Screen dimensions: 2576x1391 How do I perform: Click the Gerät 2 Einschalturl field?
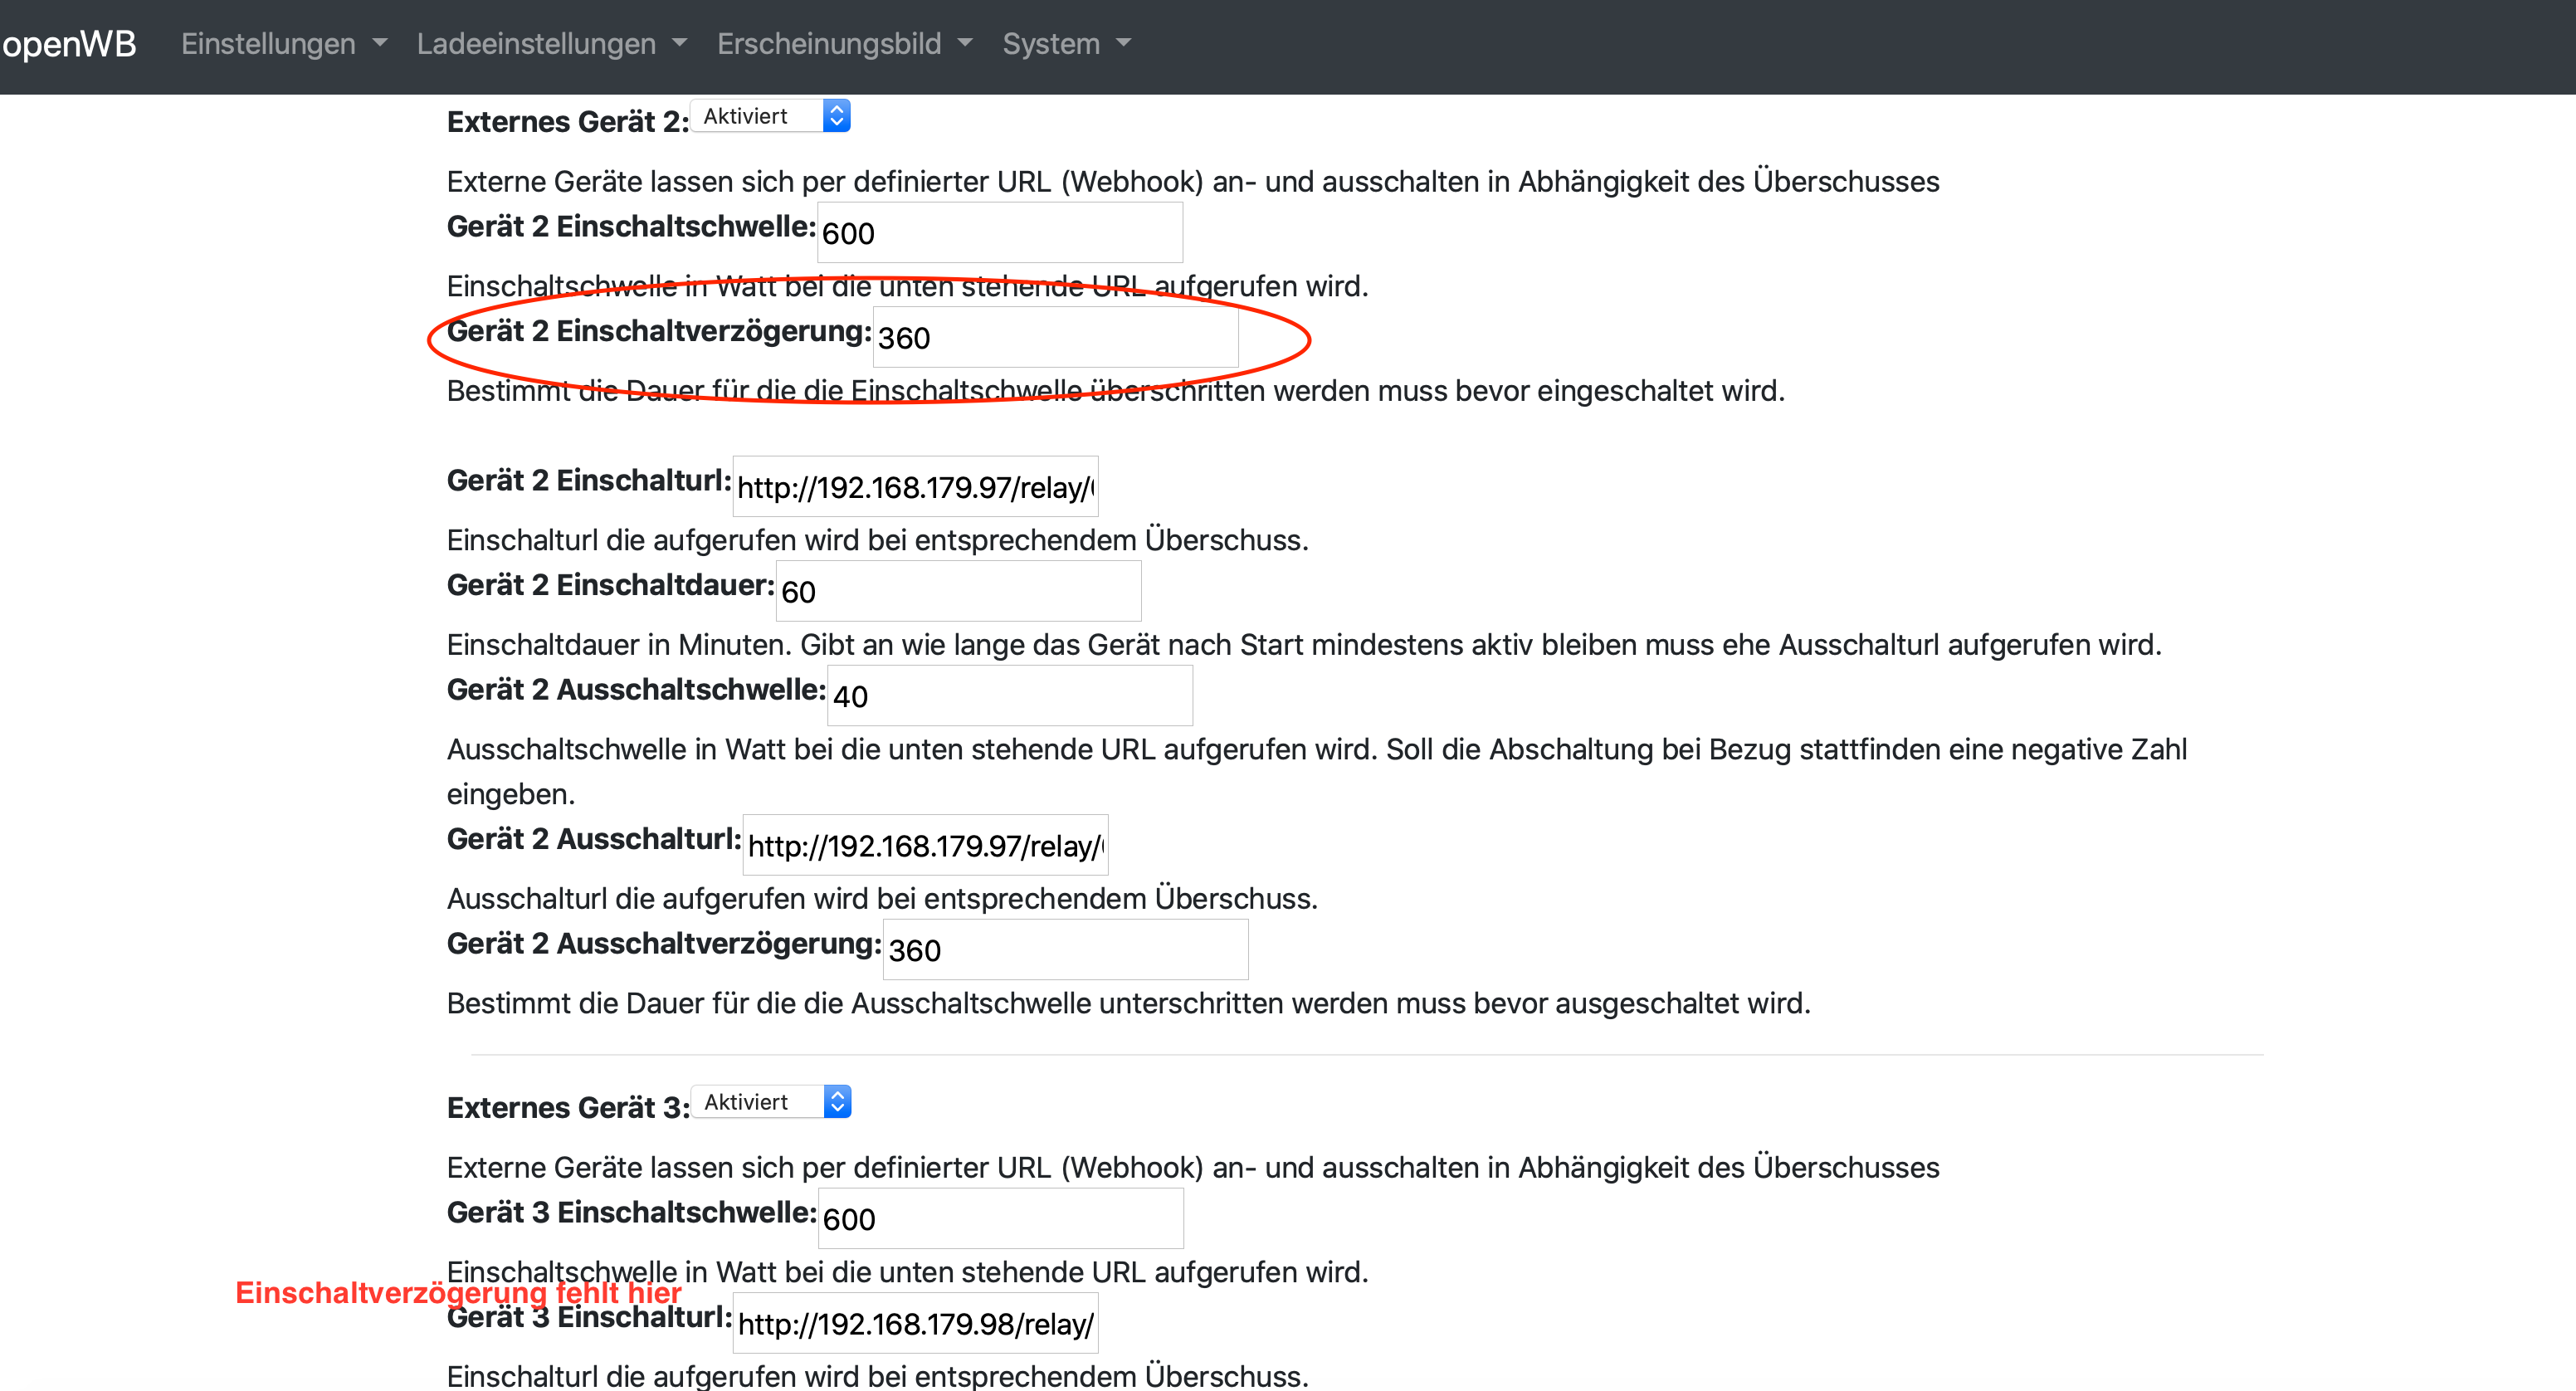(x=915, y=487)
